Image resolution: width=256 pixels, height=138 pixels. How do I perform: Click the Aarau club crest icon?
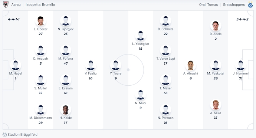(x=6, y=4)
